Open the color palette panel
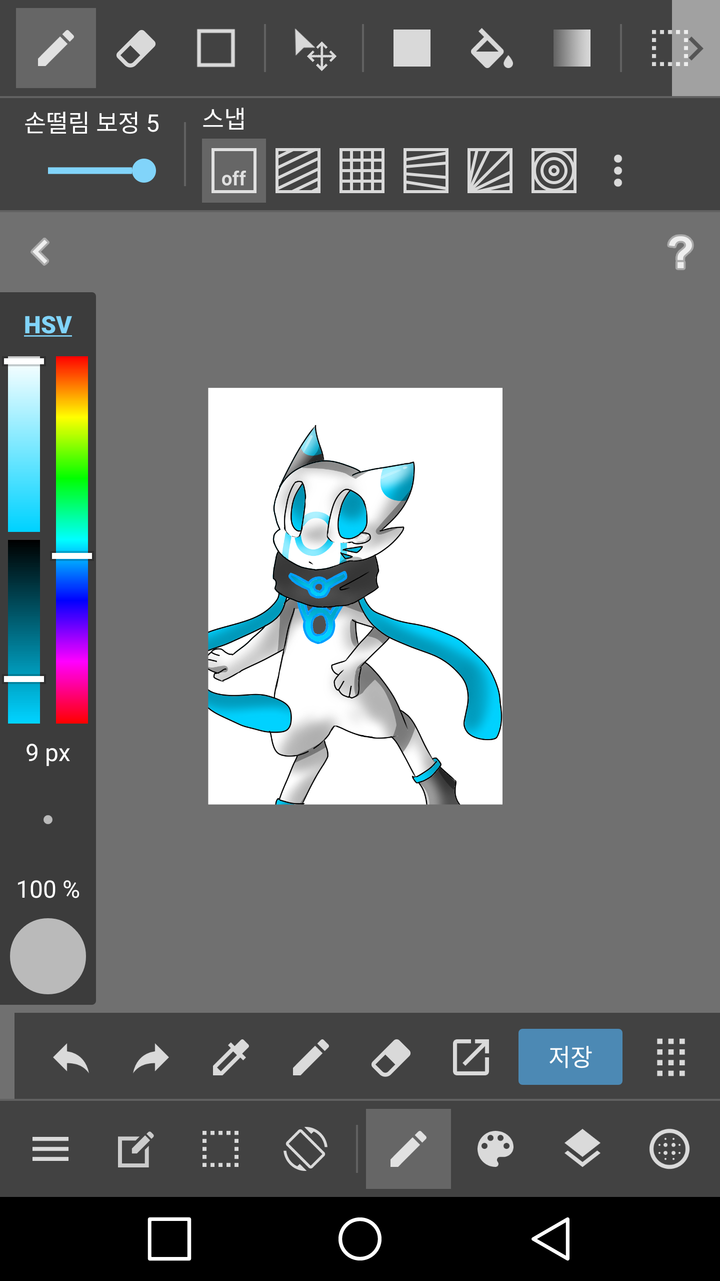720x1281 pixels. 495,1149
